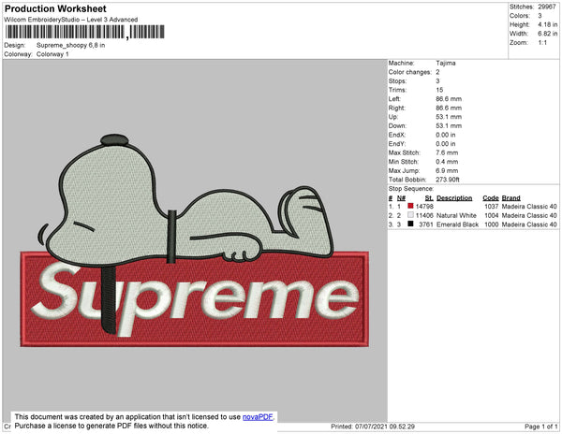This screenshot has width=562, height=434.
Task: Select 'Wilcom EmbroideryStudio – Level 3 Advanced' text
Action: (71, 20)
